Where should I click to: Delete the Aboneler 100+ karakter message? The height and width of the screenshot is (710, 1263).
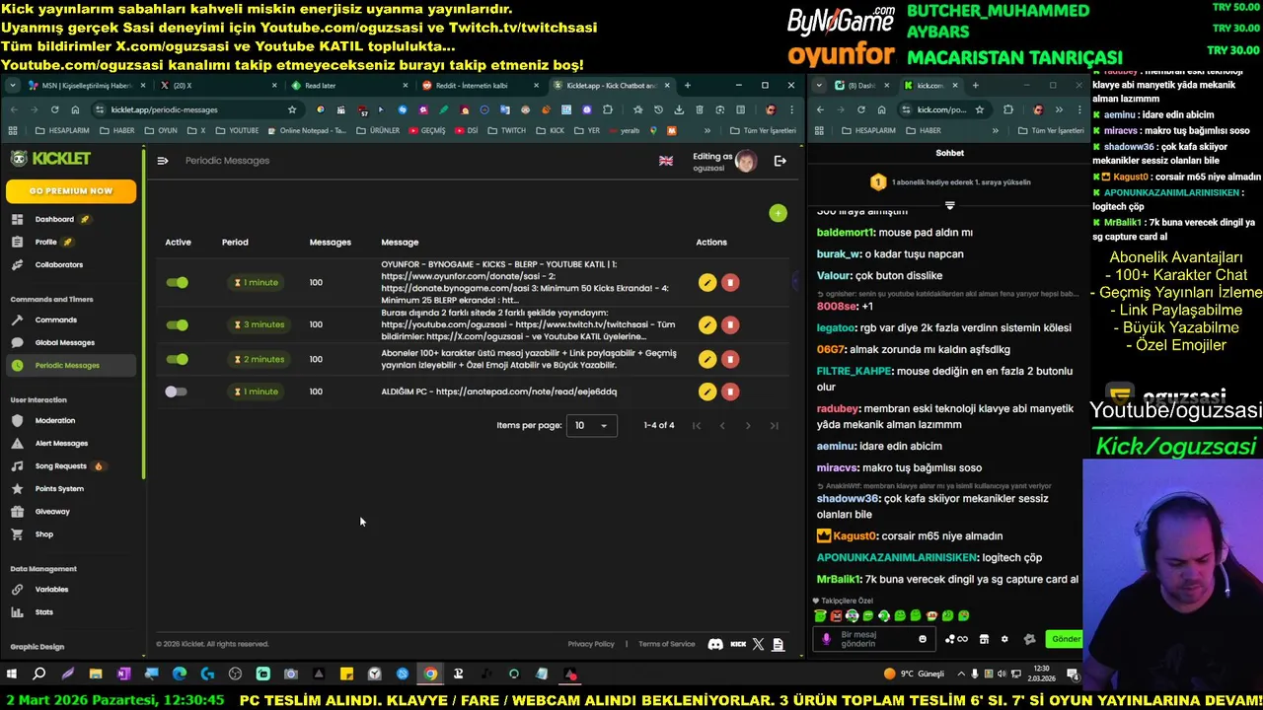pos(730,359)
